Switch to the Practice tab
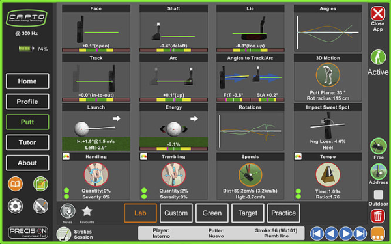This screenshot has height=244, width=391. click(283, 213)
